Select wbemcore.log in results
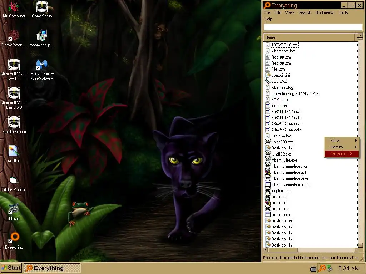This screenshot has width=366, height=274. [x=283, y=51]
